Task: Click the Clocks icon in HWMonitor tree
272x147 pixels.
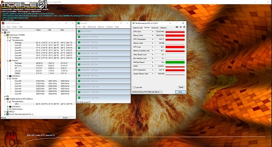Action: pyautogui.click(x=10, y=78)
